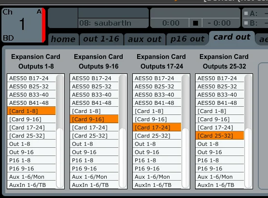
Task: Click the stop button in the recorder display
Action: click(196, 23)
